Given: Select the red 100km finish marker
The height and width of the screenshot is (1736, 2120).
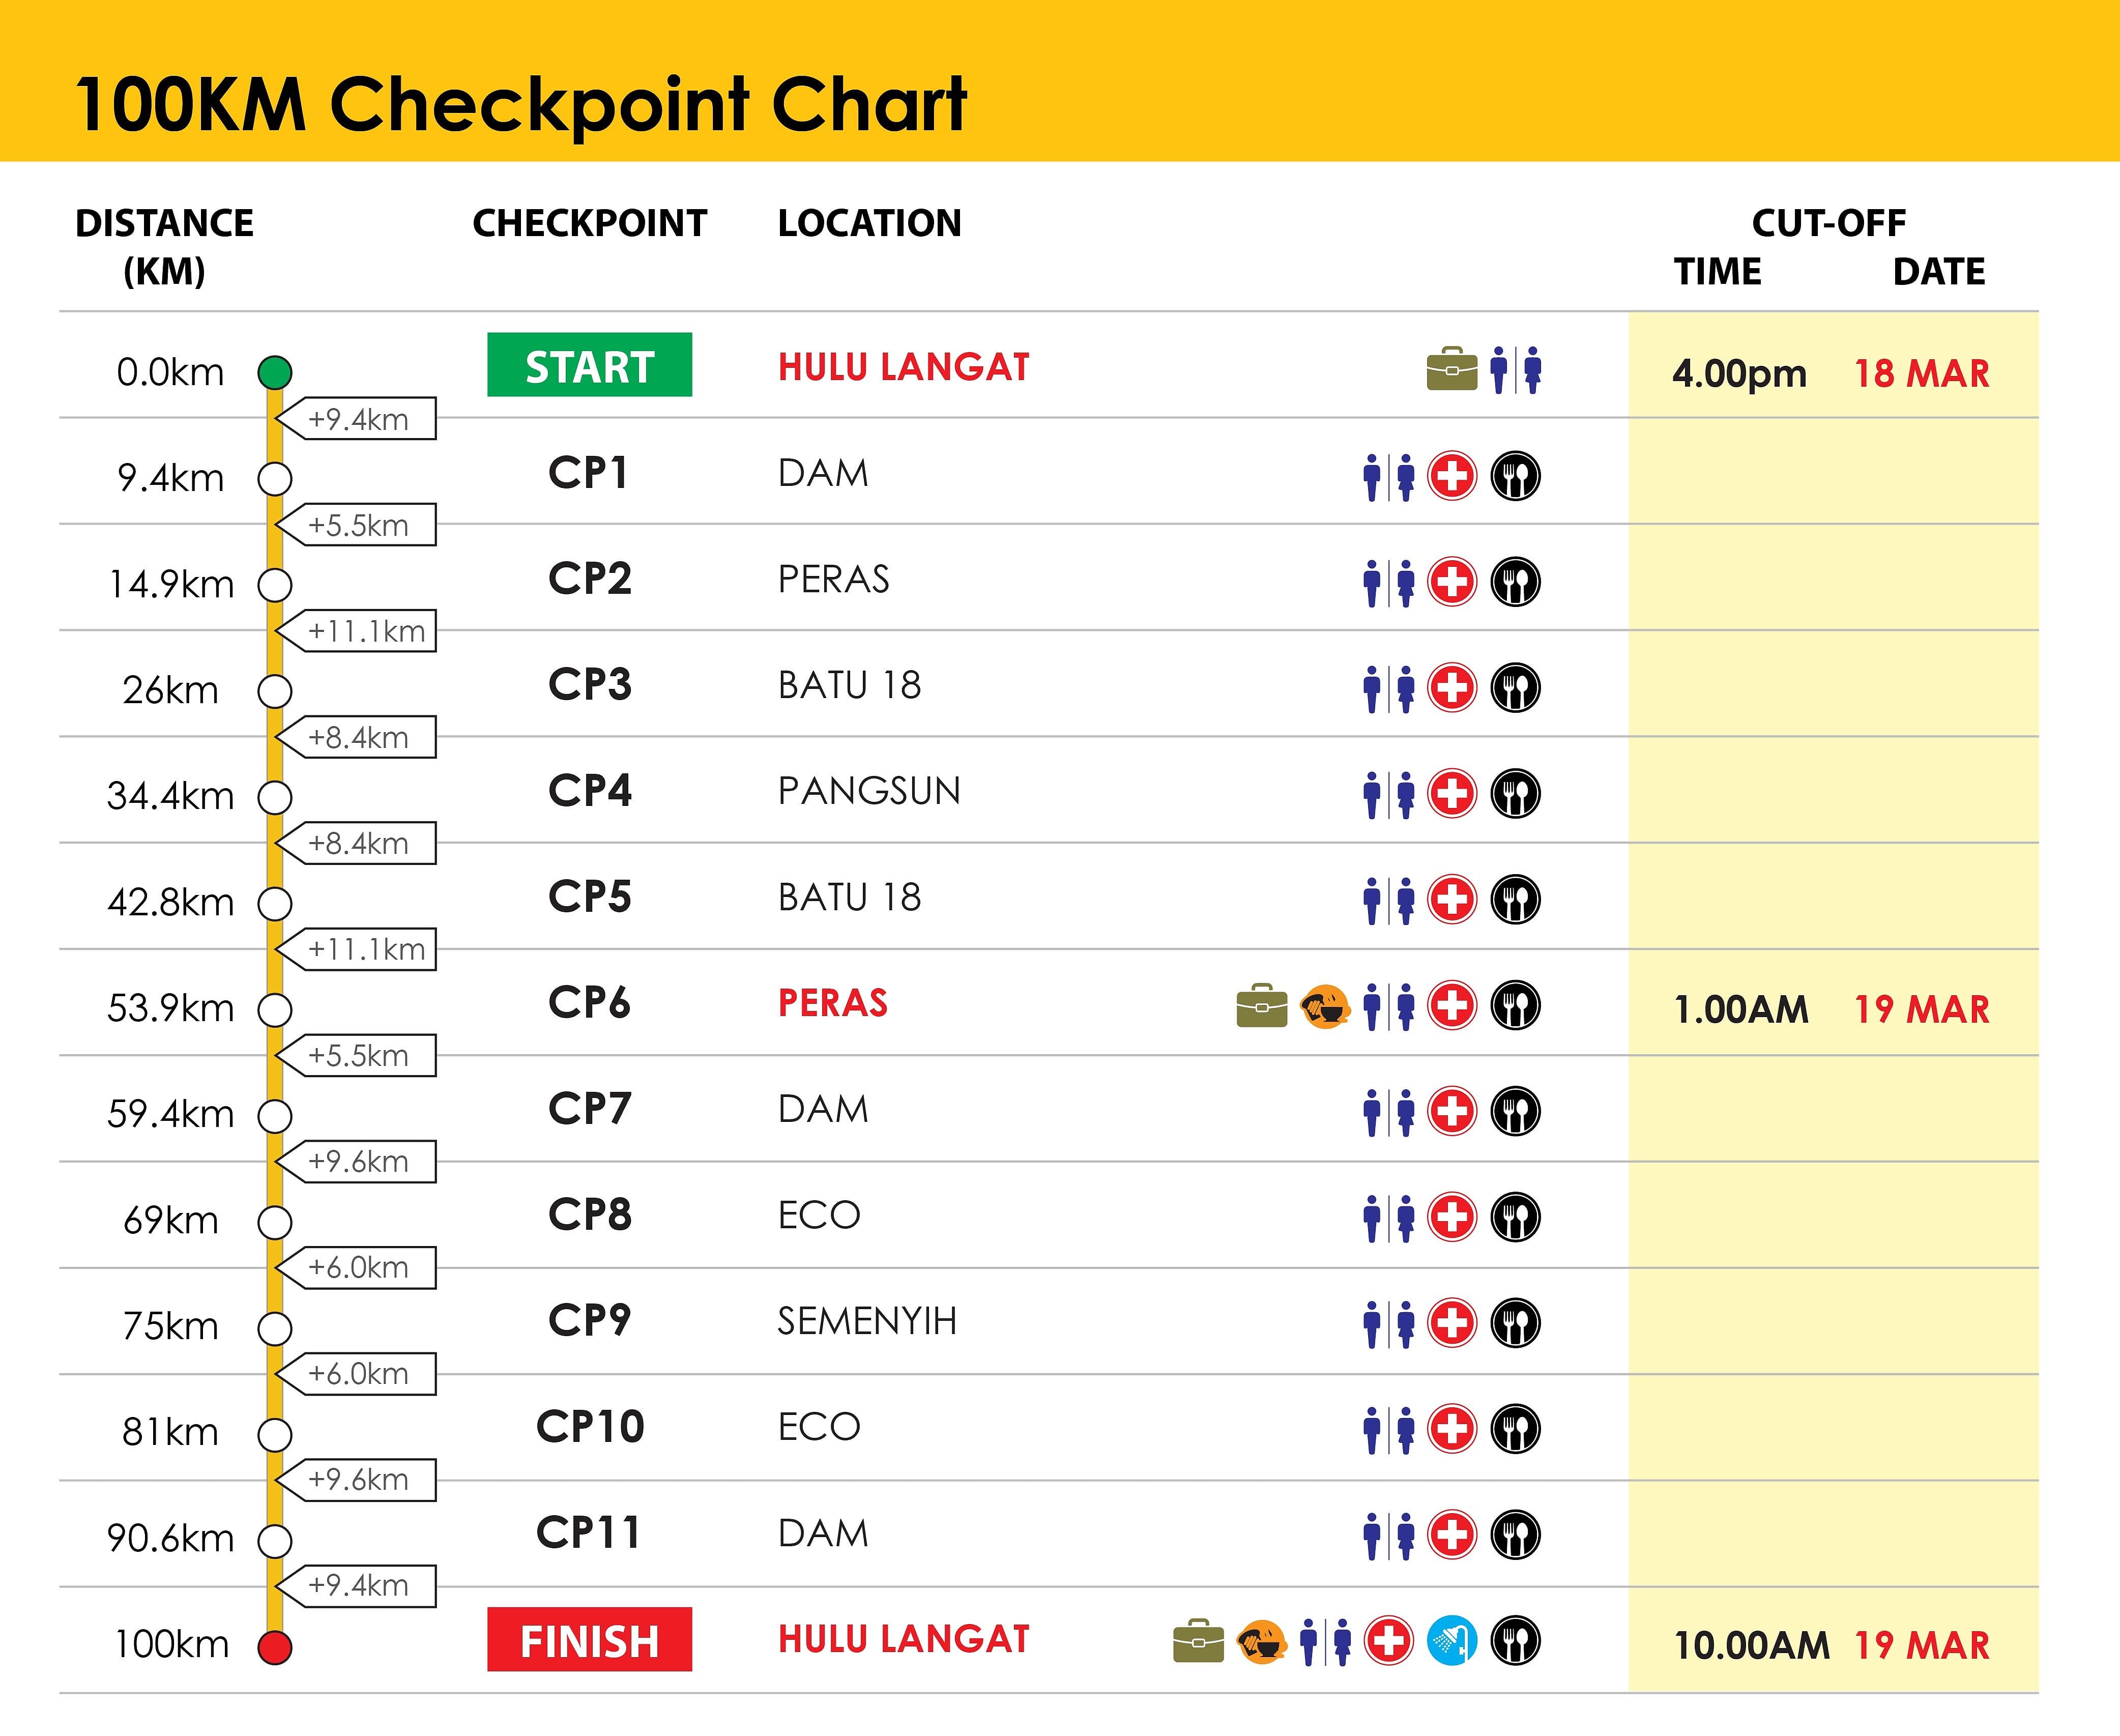Looking at the screenshot, I should (274, 1646).
